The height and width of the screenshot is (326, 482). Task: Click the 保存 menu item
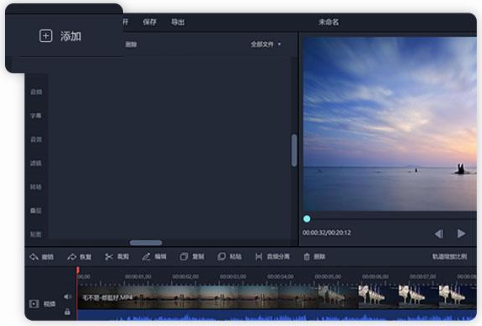tap(149, 22)
